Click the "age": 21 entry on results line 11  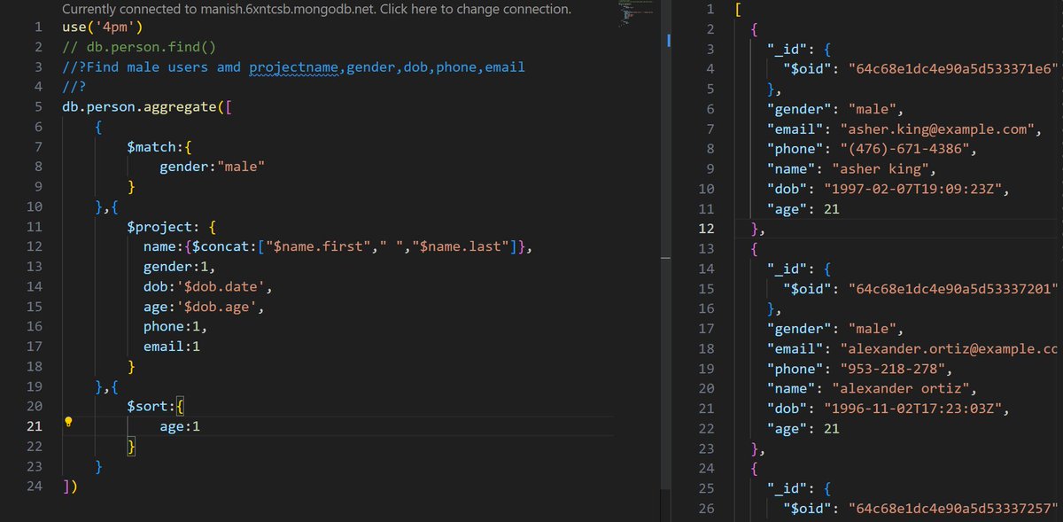tap(803, 209)
